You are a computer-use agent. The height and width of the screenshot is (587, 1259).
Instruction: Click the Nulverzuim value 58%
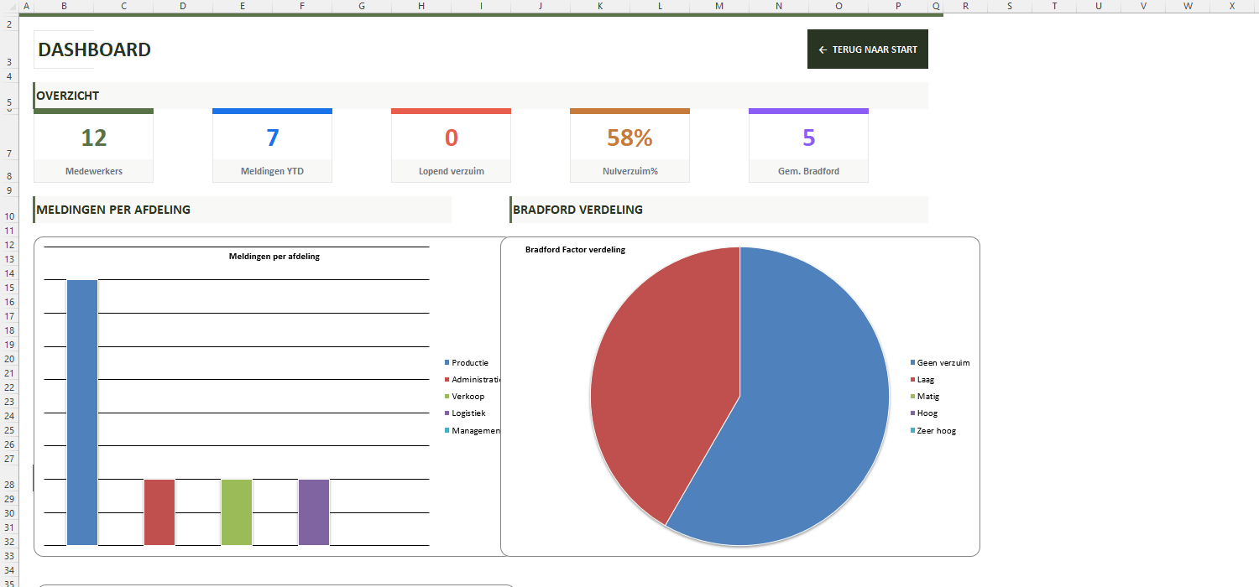pyautogui.click(x=630, y=138)
